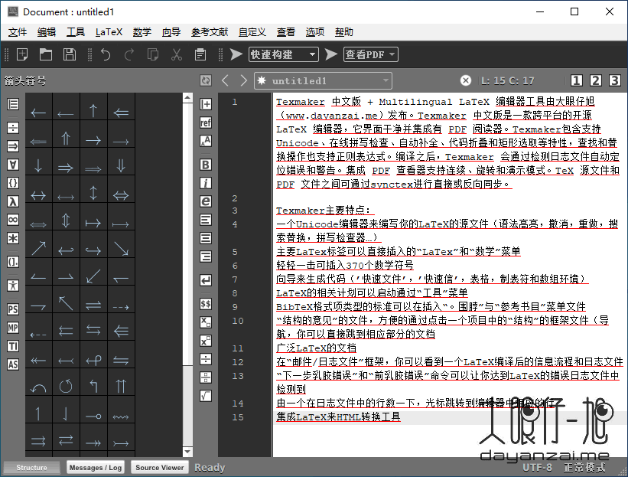Screen dimensions: 628x477
Task: Open the MP (MetaPost) commands panel
Action: pos(13,328)
